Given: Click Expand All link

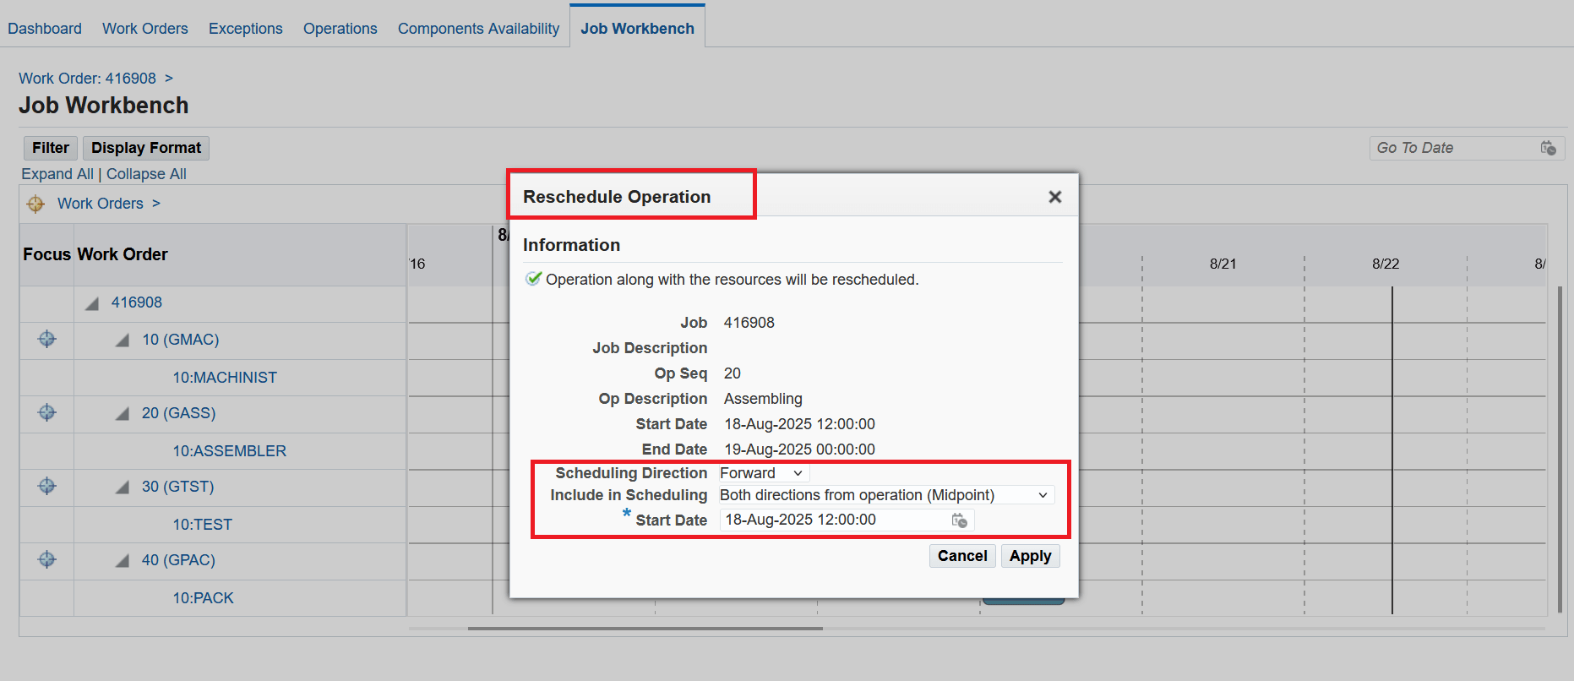Looking at the screenshot, I should 57,174.
